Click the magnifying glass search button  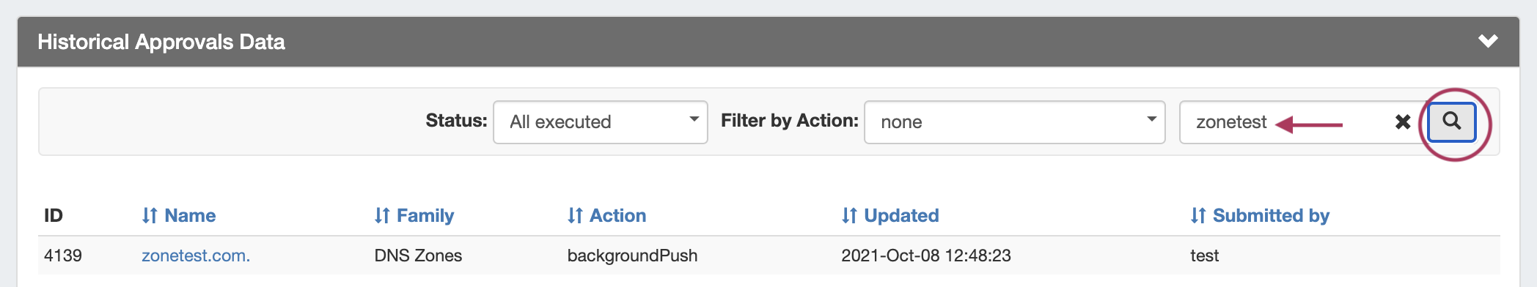[1451, 122]
